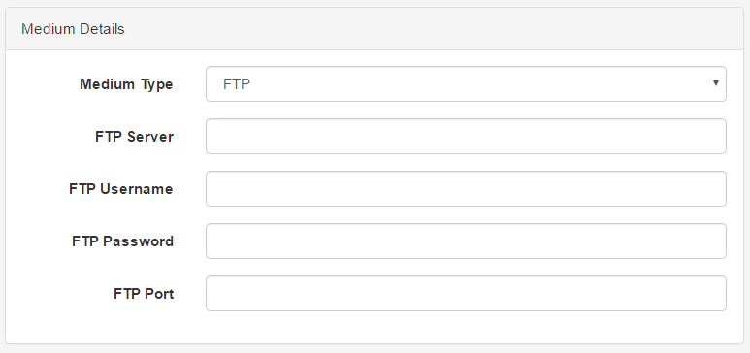750x353 pixels.
Task: Focus the FTP Username input field
Action: pyautogui.click(x=466, y=188)
